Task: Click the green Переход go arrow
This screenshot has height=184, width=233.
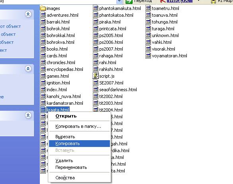Action: click(129, 2)
